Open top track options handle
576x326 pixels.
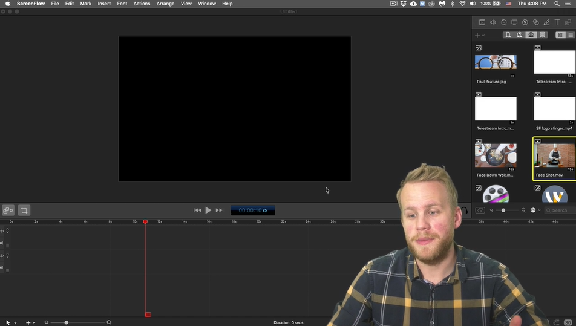(x=7, y=246)
